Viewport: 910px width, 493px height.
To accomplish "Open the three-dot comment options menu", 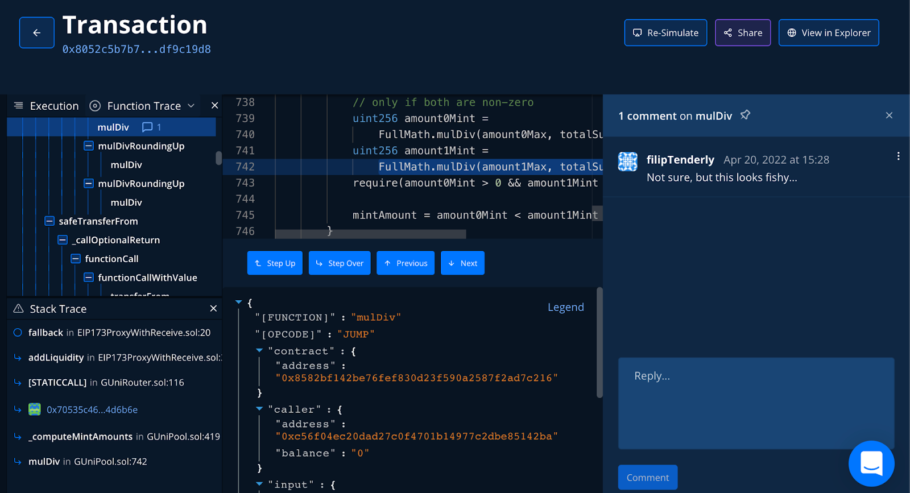I will click(898, 156).
